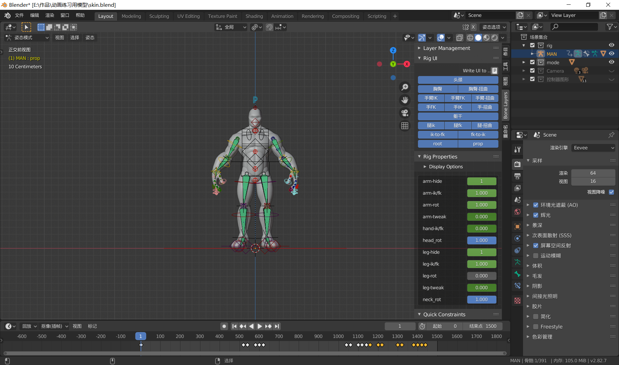
Task: Select solid viewport shading mode
Action: pyautogui.click(x=478, y=38)
